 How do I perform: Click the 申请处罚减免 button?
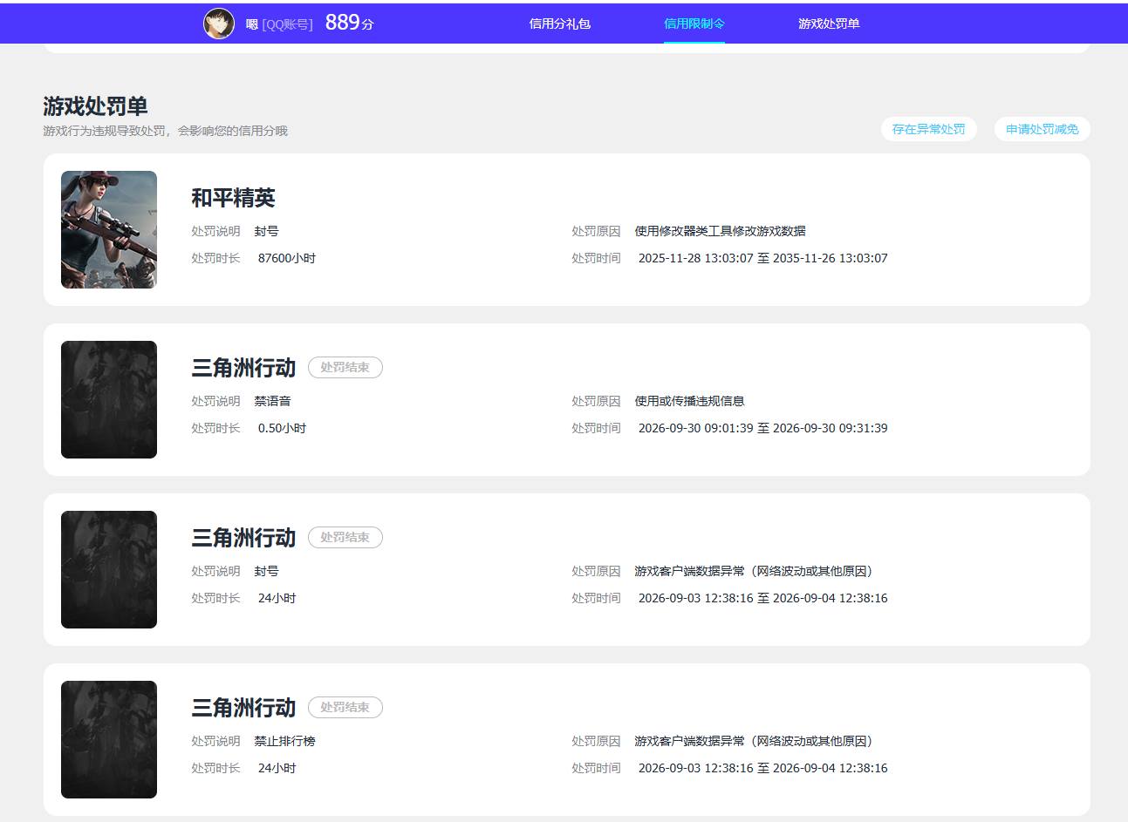pos(1042,129)
